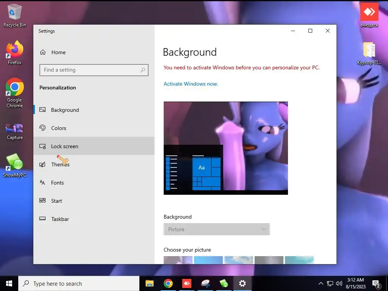The image size is (388, 291).
Task: Select the ShowMyPC desktop shortcut
Action: click(x=15, y=166)
